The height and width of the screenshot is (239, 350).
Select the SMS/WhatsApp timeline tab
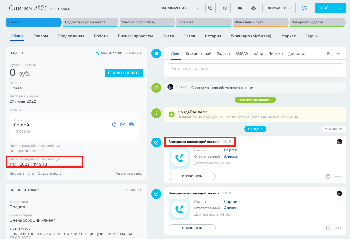coord(249,54)
